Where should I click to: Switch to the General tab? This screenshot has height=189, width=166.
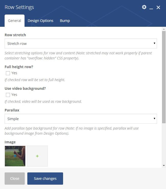(15, 21)
